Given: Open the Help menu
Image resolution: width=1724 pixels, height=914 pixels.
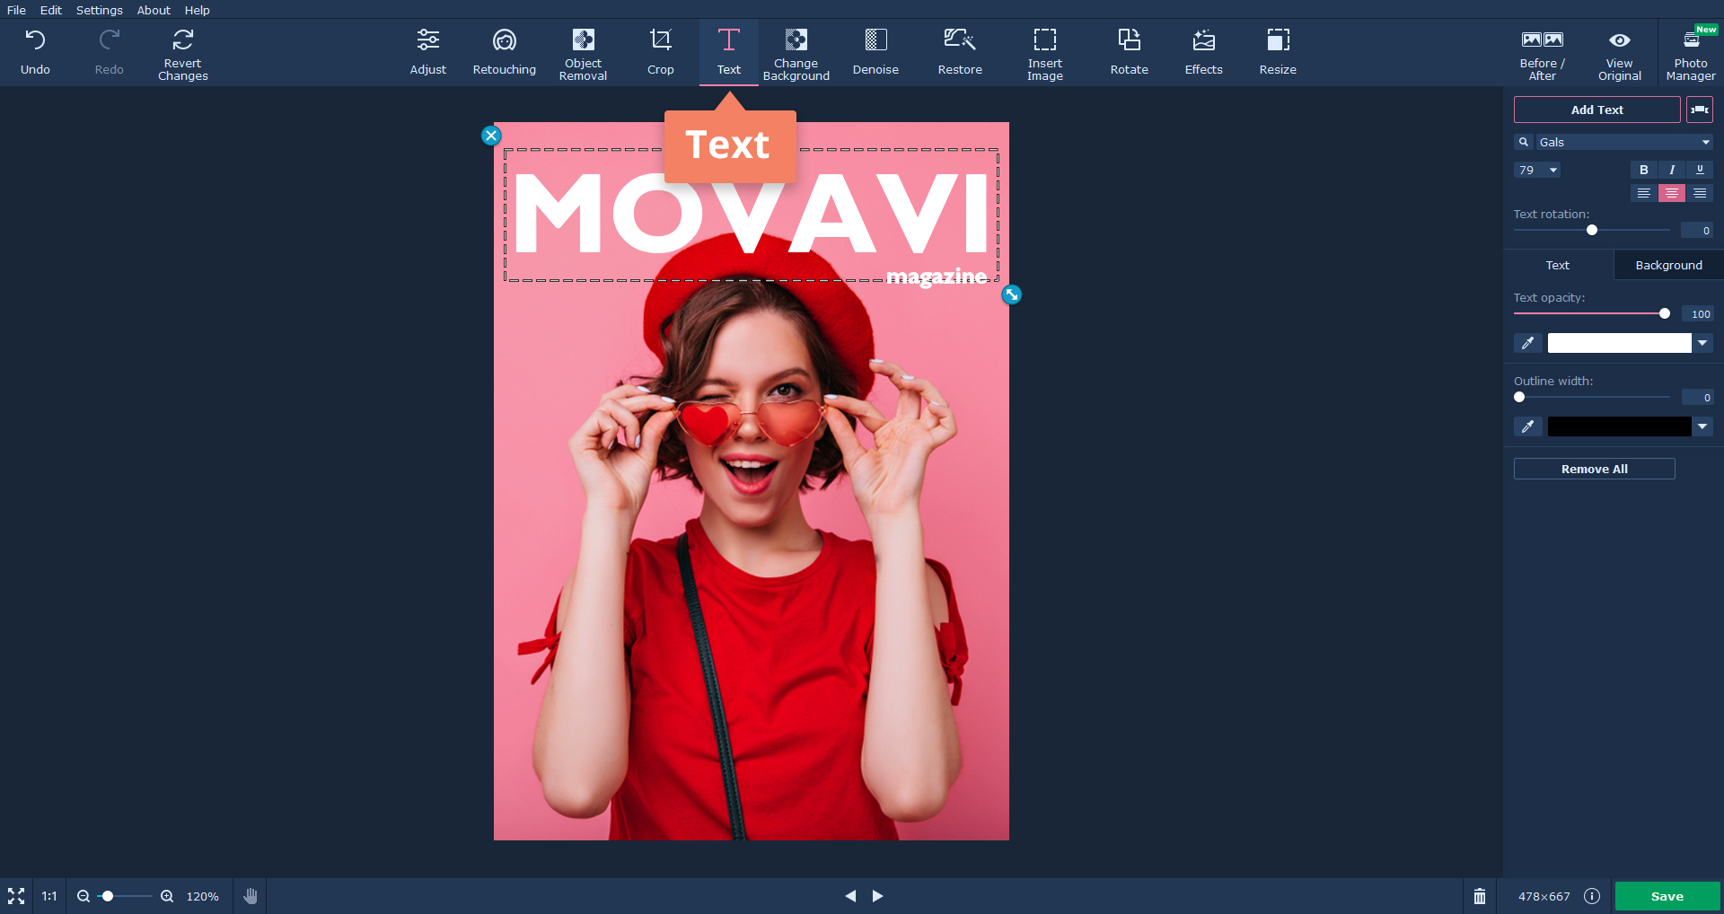Looking at the screenshot, I should tap(198, 10).
